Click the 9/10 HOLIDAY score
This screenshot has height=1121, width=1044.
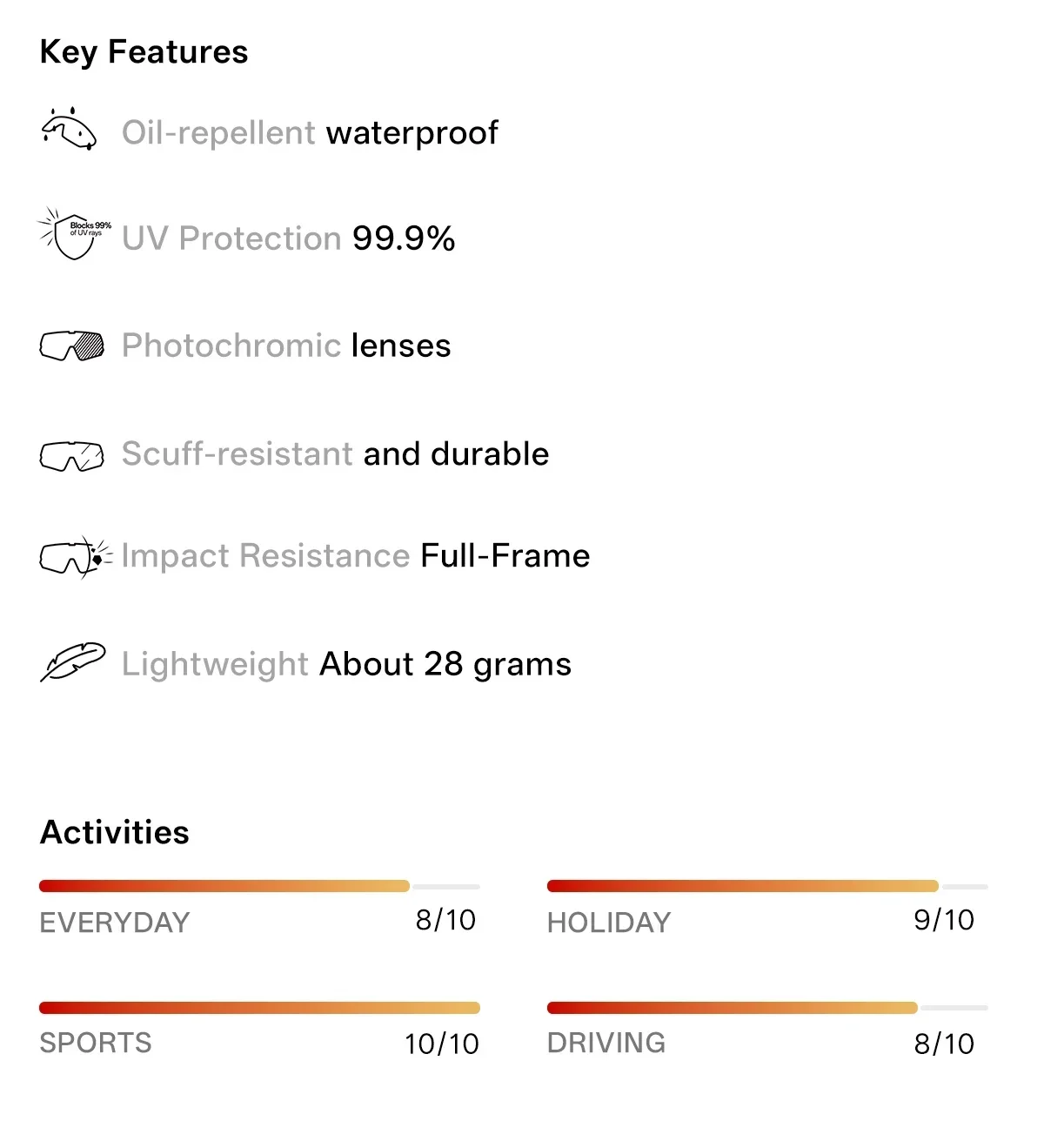[944, 920]
